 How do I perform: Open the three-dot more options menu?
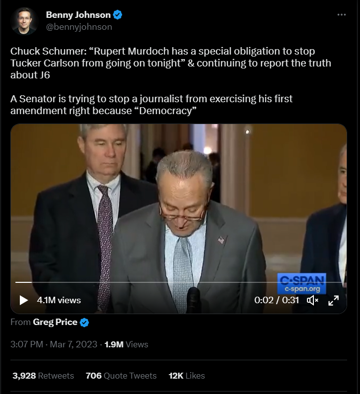pyautogui.click(x=341, y=15)
